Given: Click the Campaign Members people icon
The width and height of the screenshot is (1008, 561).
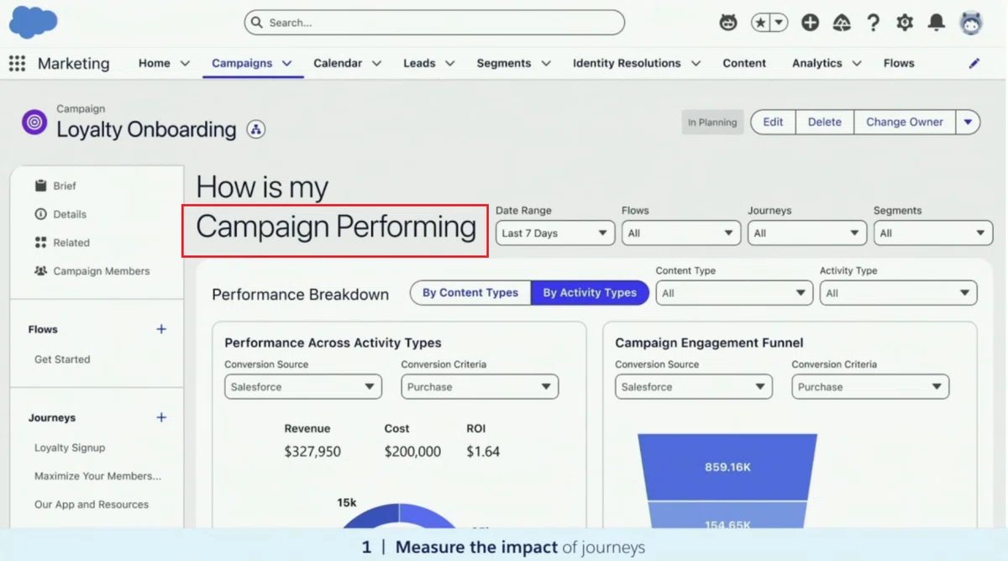Looking at the screenshot, I should tap(40, 271).
